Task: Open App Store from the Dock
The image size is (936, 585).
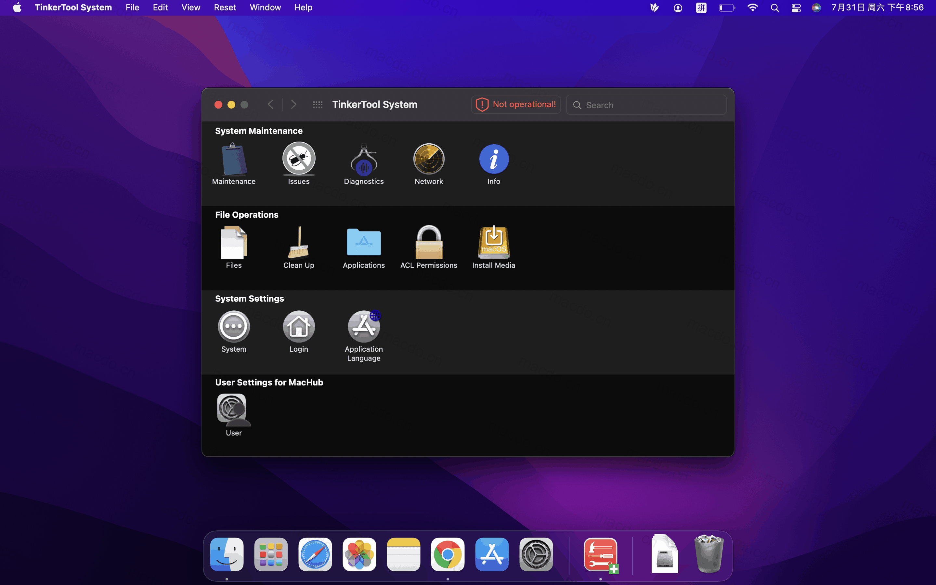Action: pos(492,554)
